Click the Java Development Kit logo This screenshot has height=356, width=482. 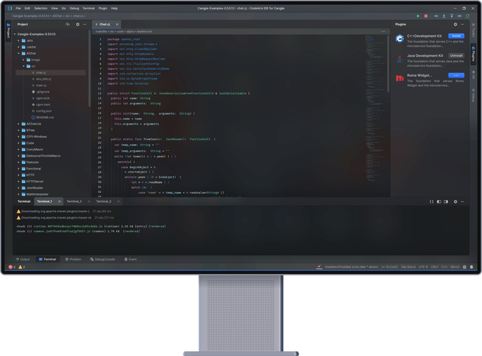(399, 58)
